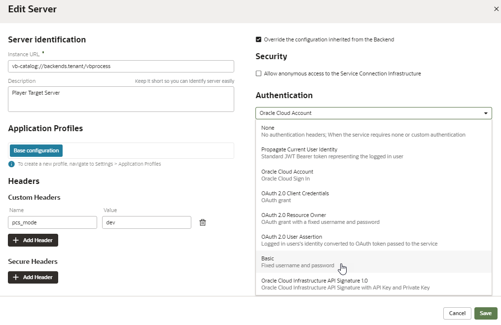Image resolution: width=501 pixels, height=325 pixels.
Task: Click the Save button
Action: click(485, 313)
